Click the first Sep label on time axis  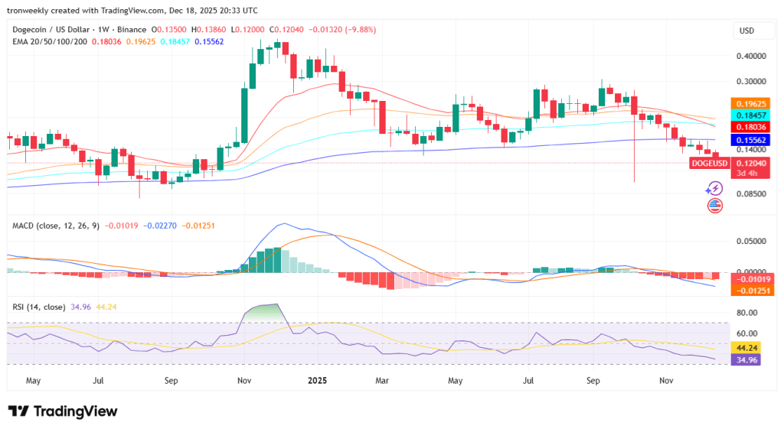171,381
